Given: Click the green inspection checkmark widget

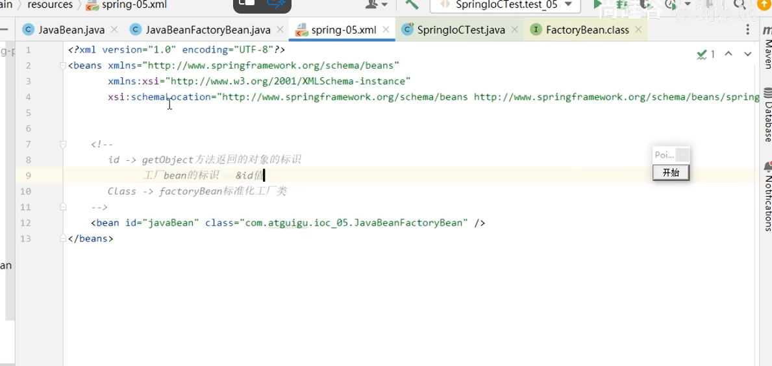Looking at the screenshot, I should coord(706,55).
